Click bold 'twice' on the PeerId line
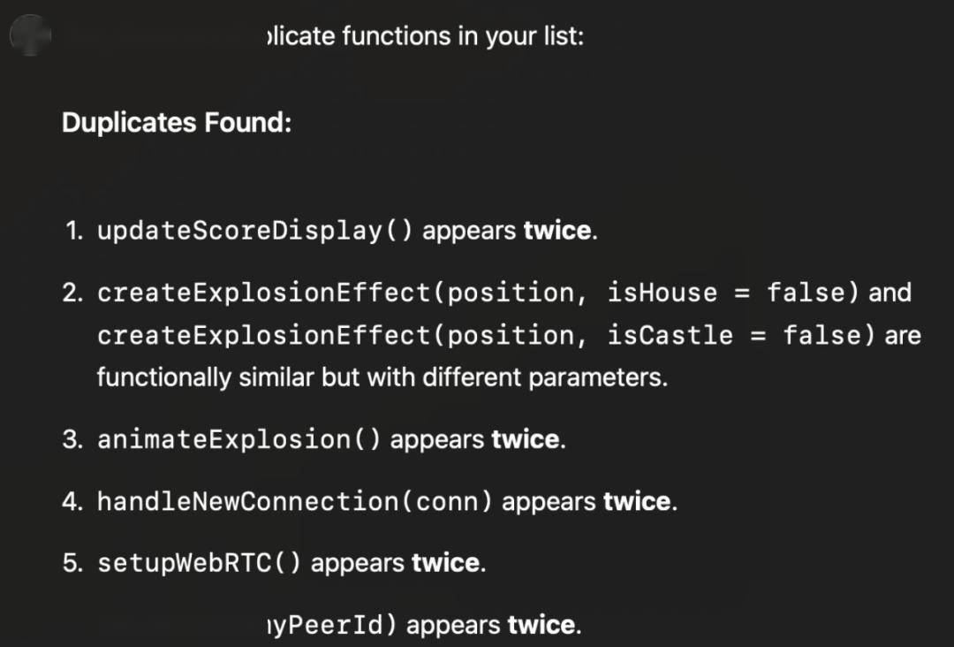 [541, 626]
